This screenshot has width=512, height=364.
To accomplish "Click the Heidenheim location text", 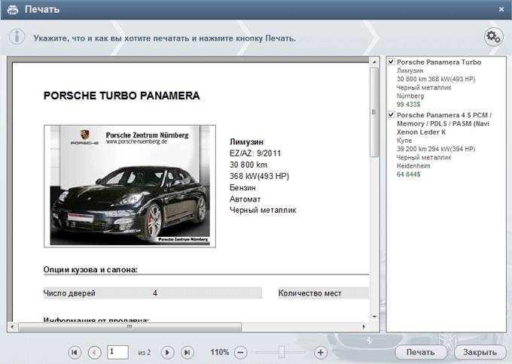I will point(413,165).
